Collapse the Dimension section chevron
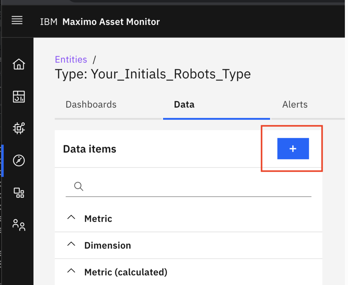Viewport: 348px width, 285px height. 71,244
